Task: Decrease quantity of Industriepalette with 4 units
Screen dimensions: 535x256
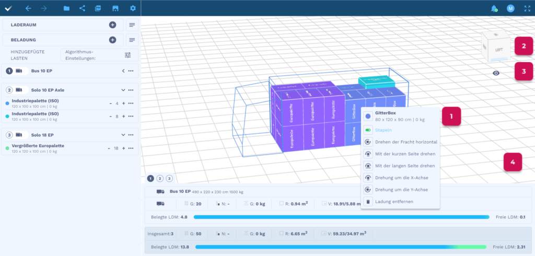Action: [x=111, y=103]
